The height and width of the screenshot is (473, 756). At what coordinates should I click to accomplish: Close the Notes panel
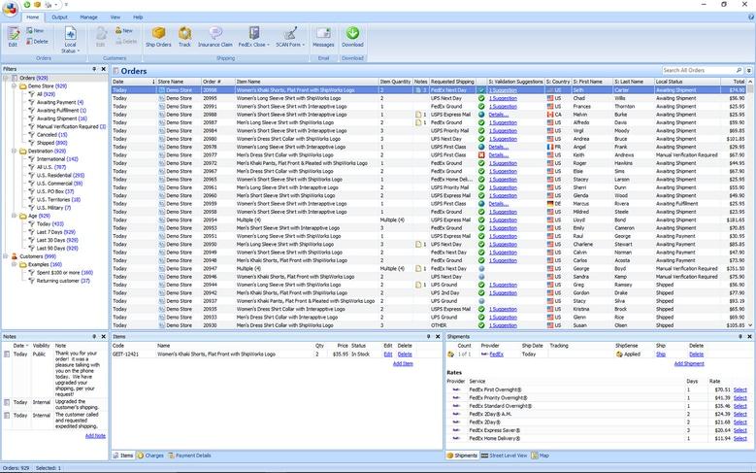(103, 336)
